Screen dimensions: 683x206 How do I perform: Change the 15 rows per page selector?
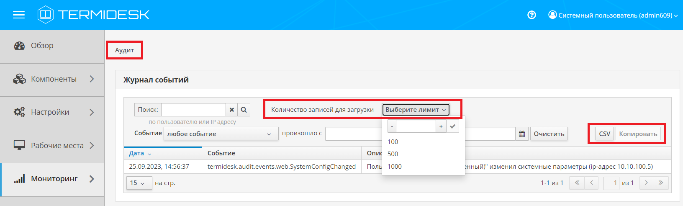(139, 183)
